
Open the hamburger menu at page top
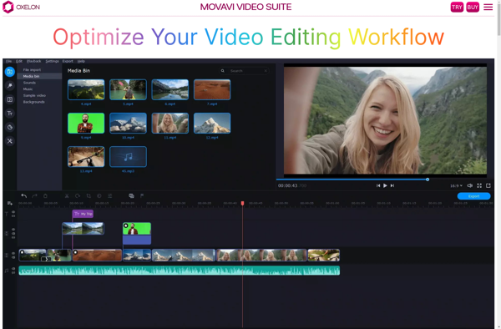488,7
